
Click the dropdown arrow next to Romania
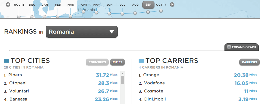[112, 32]
